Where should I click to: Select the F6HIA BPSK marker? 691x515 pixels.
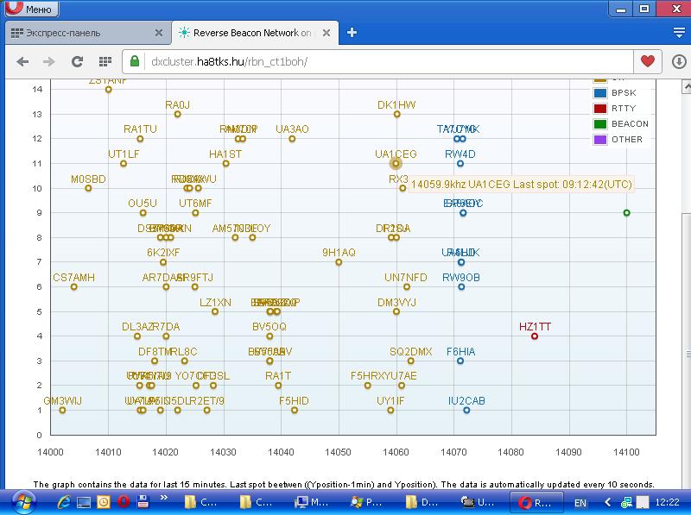[x=460, y=361]
